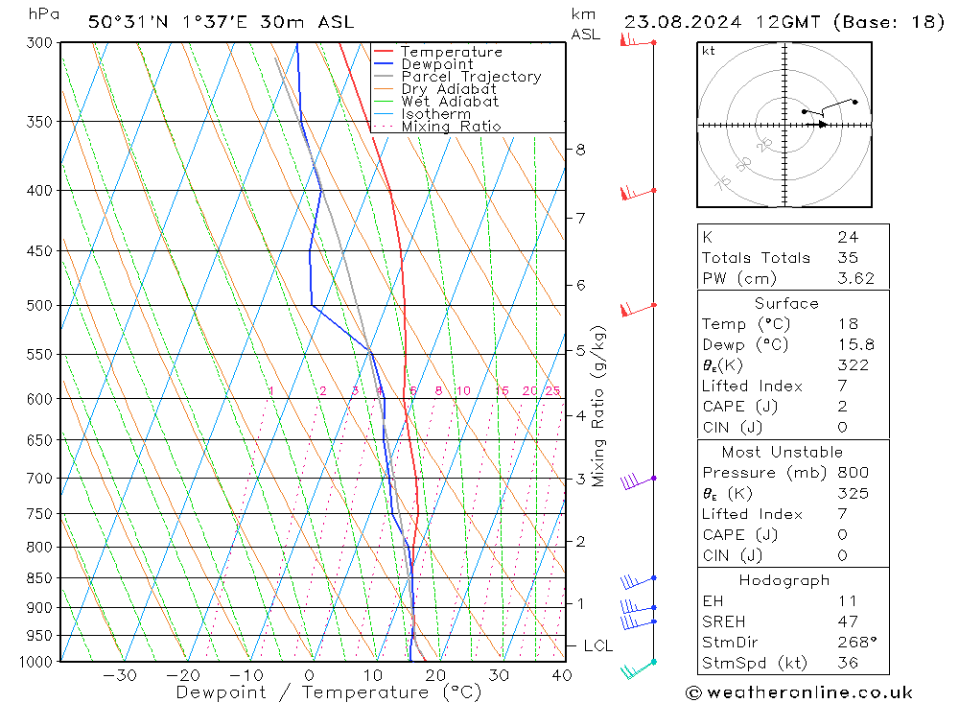Click the orange Dry Adiabat line sample
The image size is (959, 703).
point(383,89)
